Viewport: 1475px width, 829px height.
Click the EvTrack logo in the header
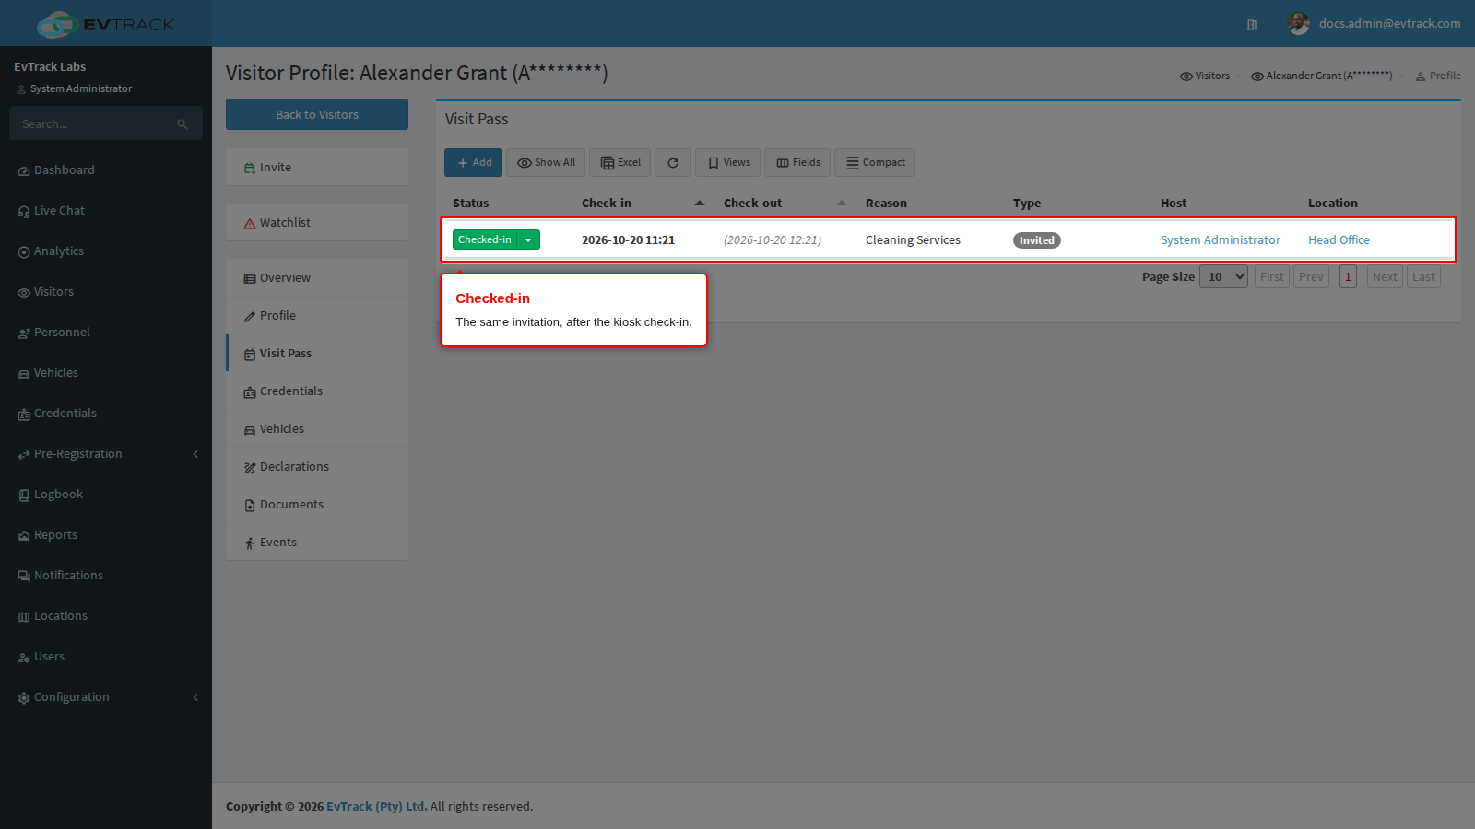point(106,24)
